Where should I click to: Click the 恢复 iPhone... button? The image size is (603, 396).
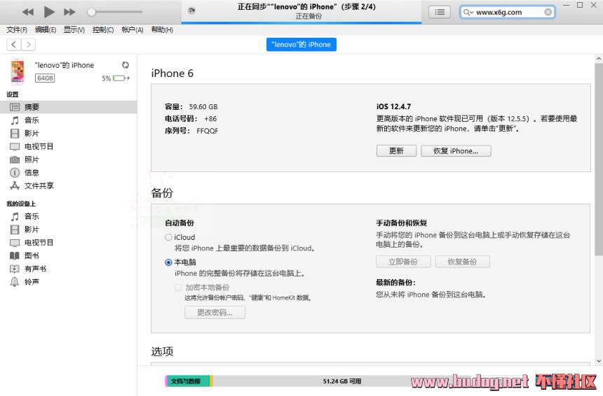click(456, 151)
